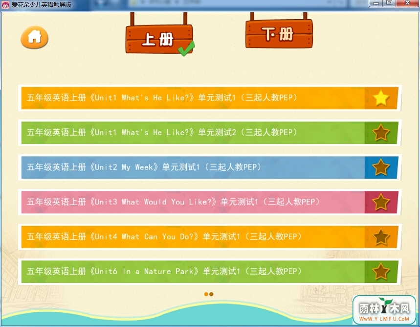The width and height of the screenshot is (420, 327).
Task: Click the 爱花朵 app icon in title bar
Action: 5,5
